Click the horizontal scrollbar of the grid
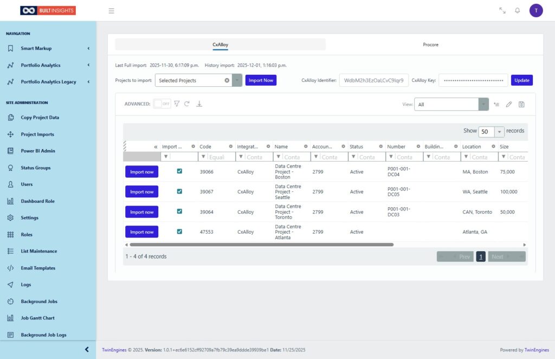 pos(260,245)
